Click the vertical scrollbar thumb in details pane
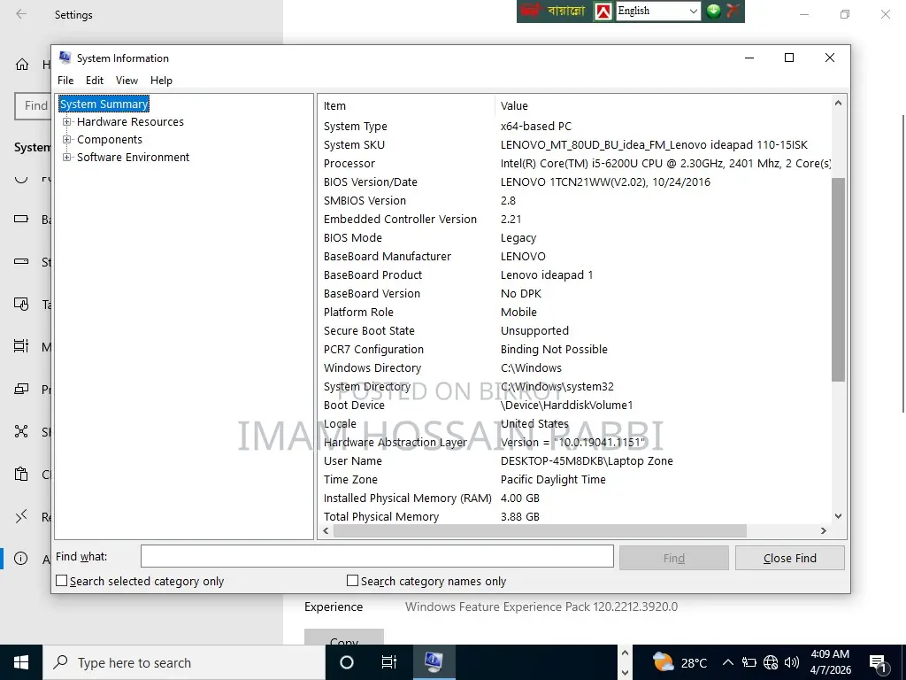The image size is (906, 680). pyautogui.click(x=839, y=279)
